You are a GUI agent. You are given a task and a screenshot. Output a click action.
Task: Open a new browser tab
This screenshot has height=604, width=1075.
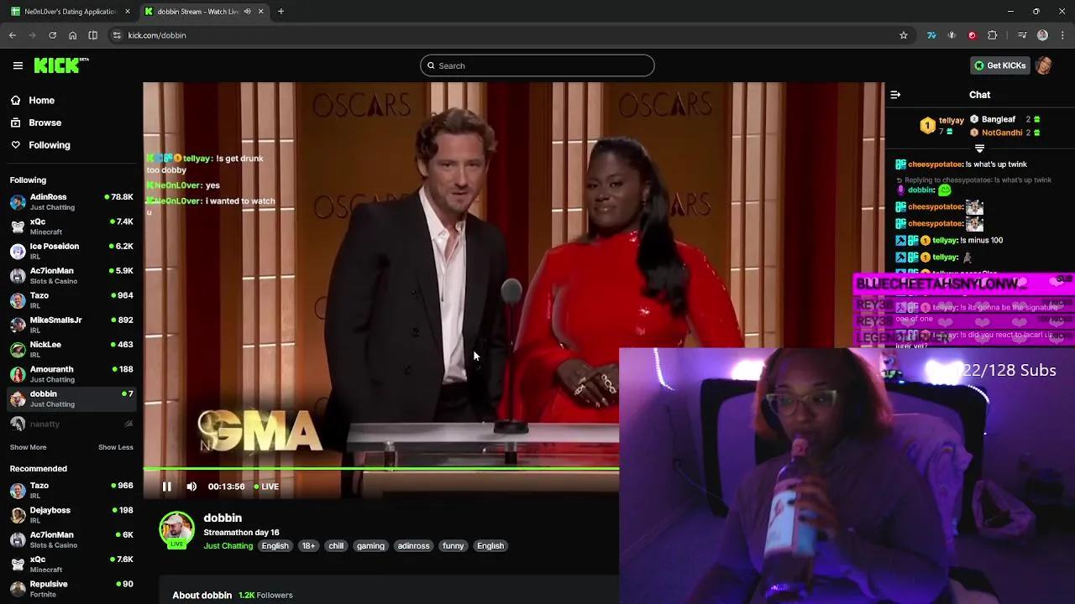281,12
